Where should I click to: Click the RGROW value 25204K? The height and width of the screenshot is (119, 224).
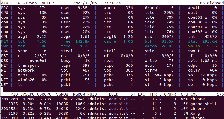click(x=78, y=99)
